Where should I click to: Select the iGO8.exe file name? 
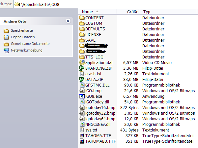(94, 96)
